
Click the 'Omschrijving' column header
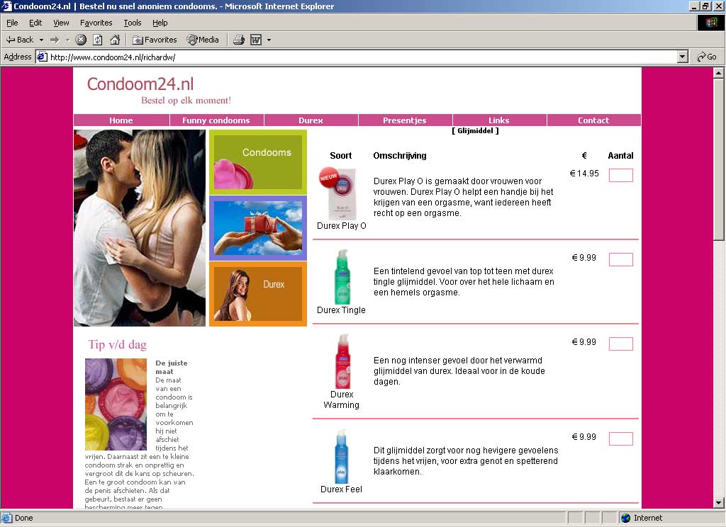tap(400, 156)
